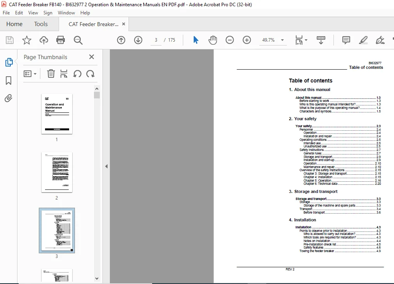
Task: Select page 1 thumbnail
Action: click(x=57, y=114)
